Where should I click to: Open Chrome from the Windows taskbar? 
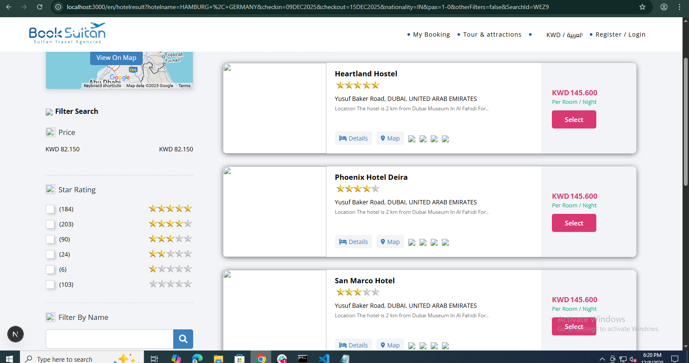point(261,358)
